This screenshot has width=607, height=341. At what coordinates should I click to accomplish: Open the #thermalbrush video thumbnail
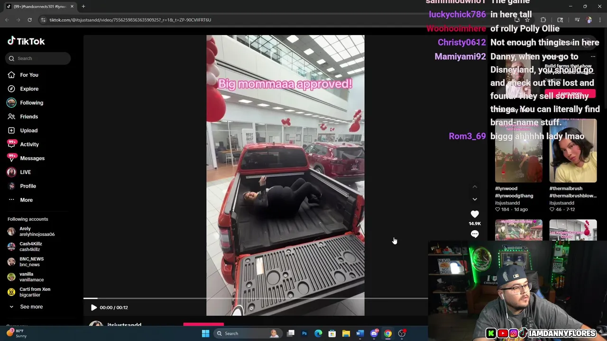pyautogui.click(x=573, y=151)
